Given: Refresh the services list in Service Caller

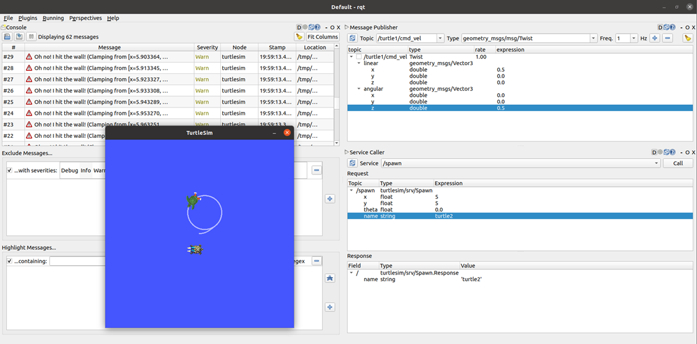Looking at the screenshot, I should pyautogui.click(x=352, y=163).
